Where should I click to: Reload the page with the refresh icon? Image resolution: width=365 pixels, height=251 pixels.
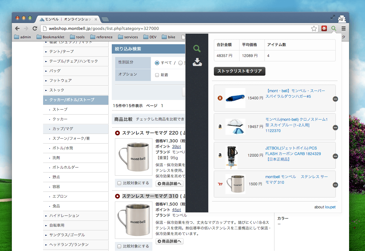[35, 28]
